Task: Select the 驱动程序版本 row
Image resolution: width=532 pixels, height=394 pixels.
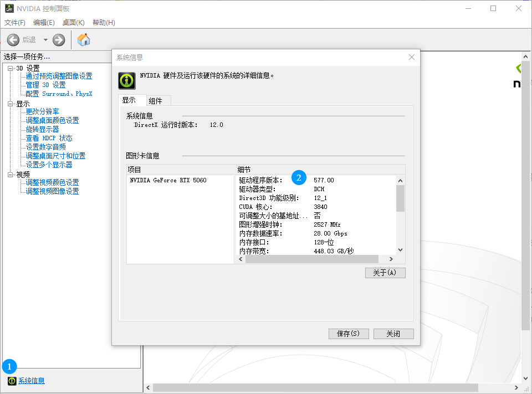Action: coord(315,180)
